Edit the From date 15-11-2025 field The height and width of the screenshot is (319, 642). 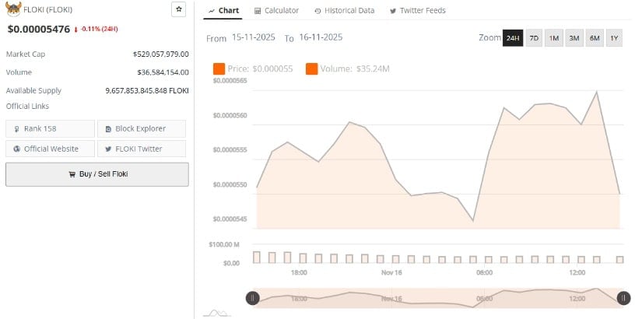[253, 37]
